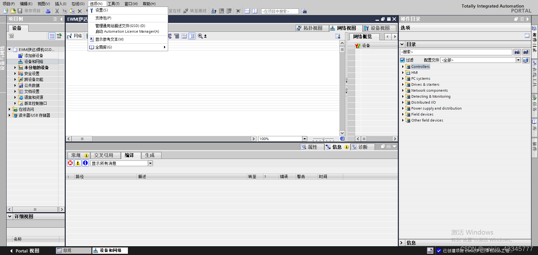Click the cross-reference X icon in toolbar

(x=238, y=11)
